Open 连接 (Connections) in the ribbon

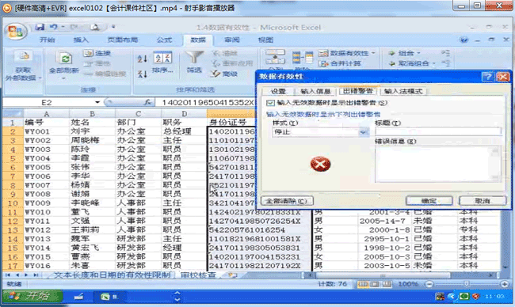(97, 53)
